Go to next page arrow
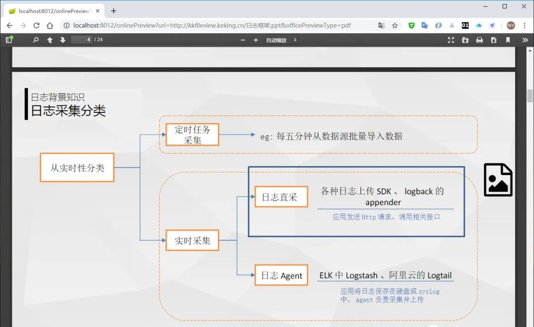Image resolution: width=534 pixels, height=327 pixels. (x=63, y=40)
